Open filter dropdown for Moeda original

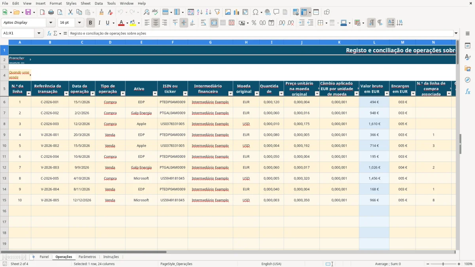pos(256,94)
